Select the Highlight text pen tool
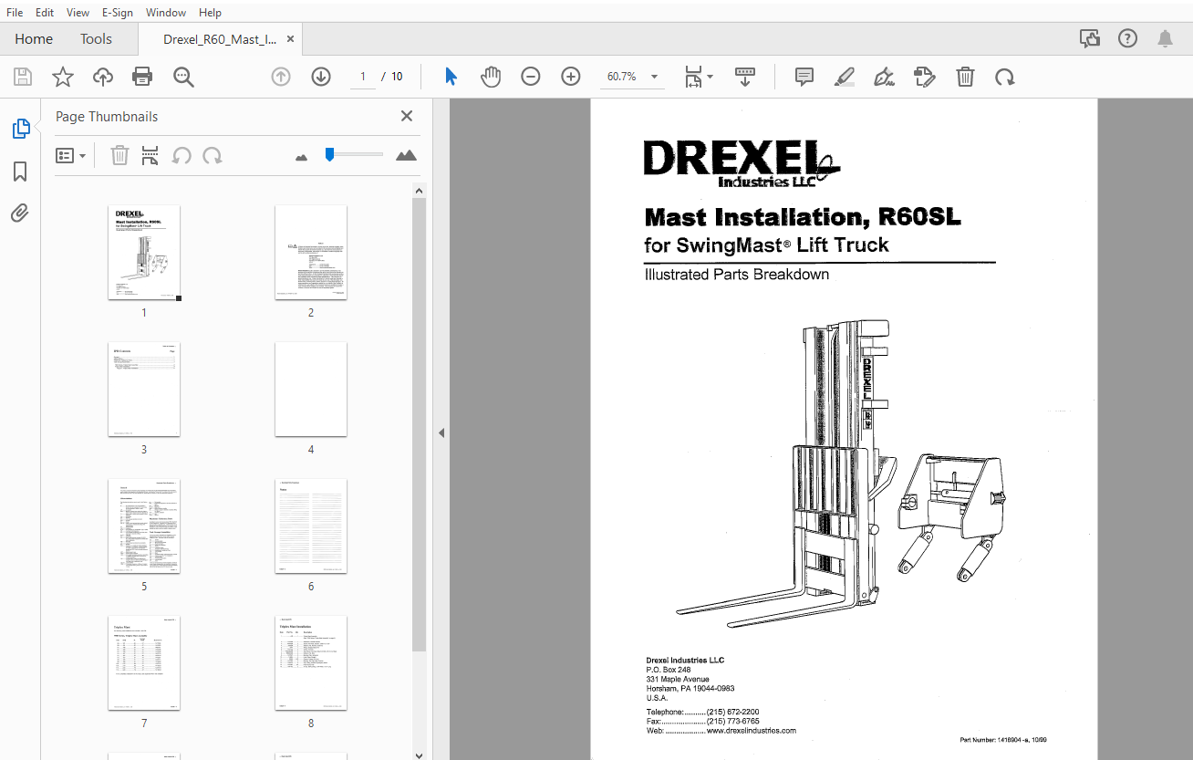The height and width of the screenshot is (760, 1193). 845,77
